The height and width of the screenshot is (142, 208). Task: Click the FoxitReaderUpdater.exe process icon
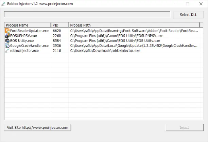pos(7,31)
